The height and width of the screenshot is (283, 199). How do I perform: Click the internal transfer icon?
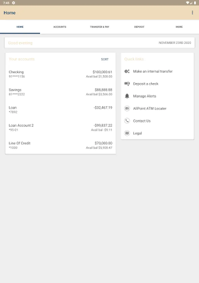click(127, 71)
